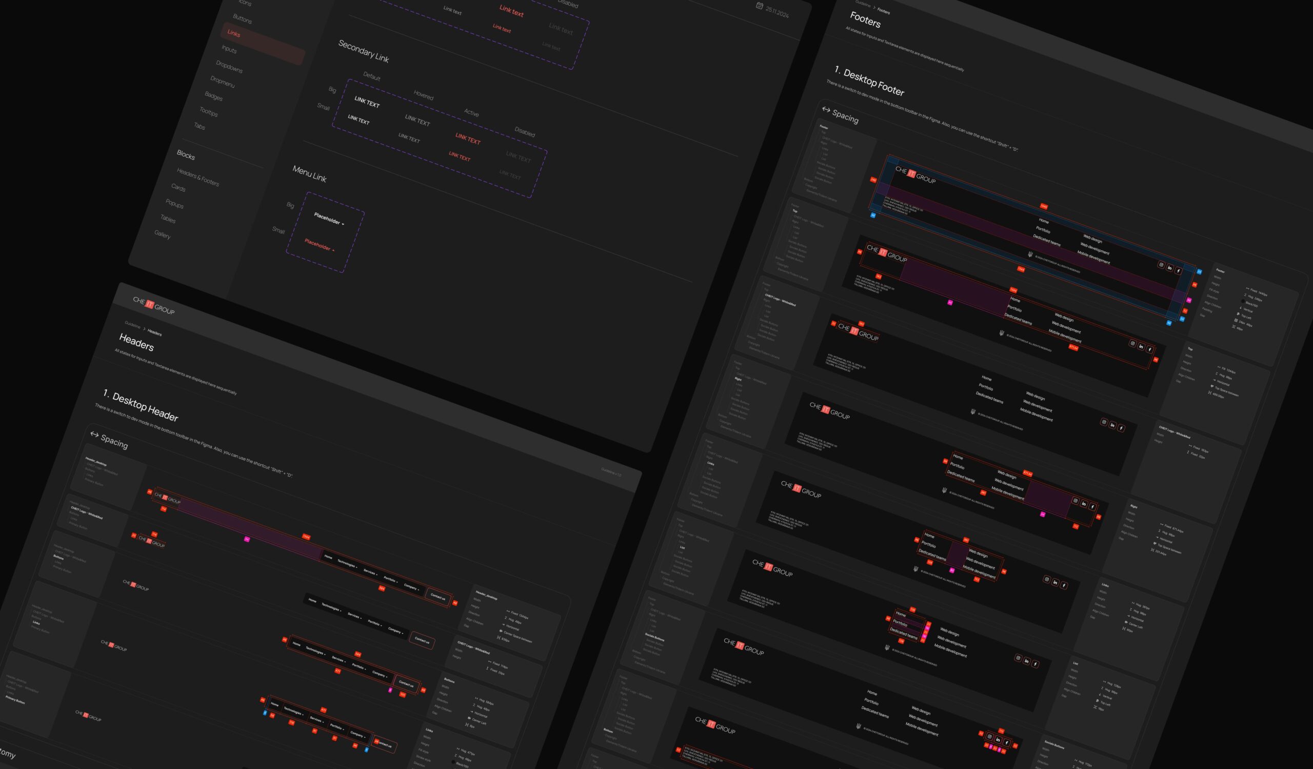1313x769 pixels.
Task: Click Contact us button in topmost header mockup
Action: (437, 597)
